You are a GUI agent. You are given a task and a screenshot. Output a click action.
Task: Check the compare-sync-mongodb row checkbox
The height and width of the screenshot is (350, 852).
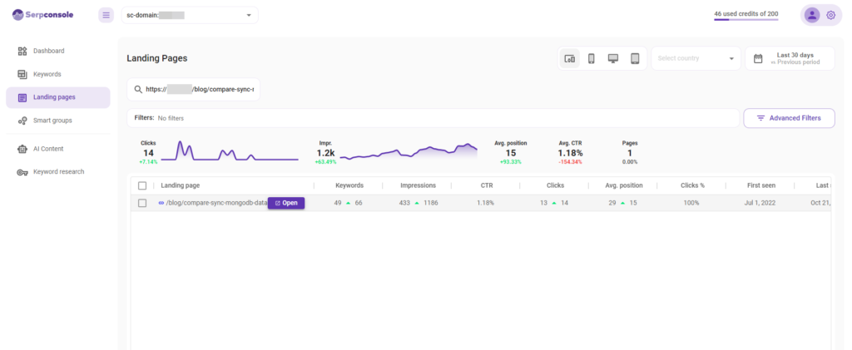(x=142, y=203)
